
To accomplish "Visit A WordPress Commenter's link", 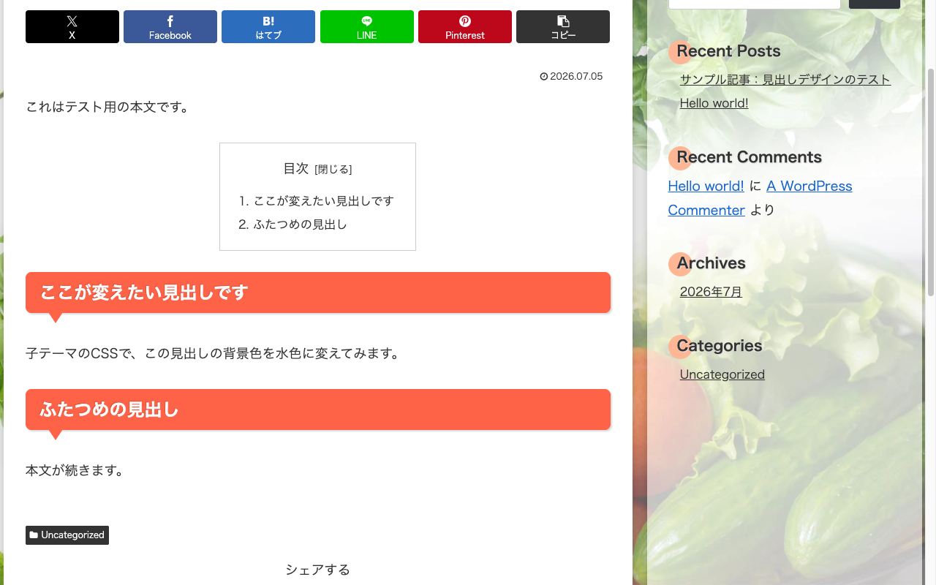I will click(760, 198).
